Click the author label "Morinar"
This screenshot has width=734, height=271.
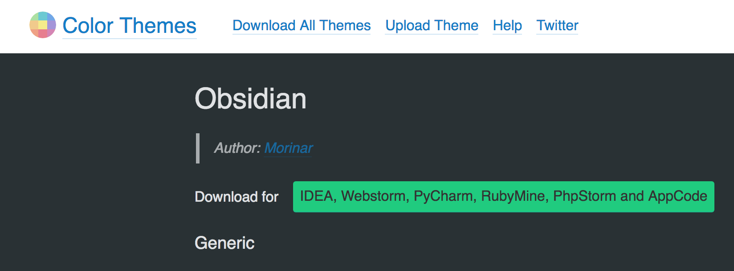tap(288, 148)
